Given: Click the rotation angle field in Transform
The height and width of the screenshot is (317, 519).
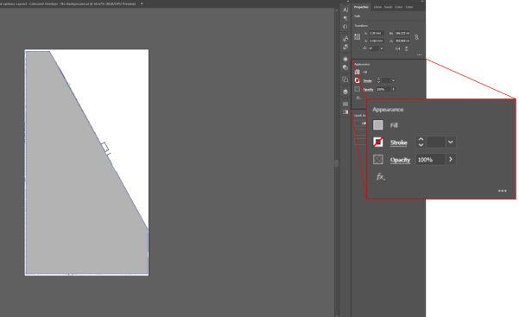Looking at the screenshot, I should (373, 48).
